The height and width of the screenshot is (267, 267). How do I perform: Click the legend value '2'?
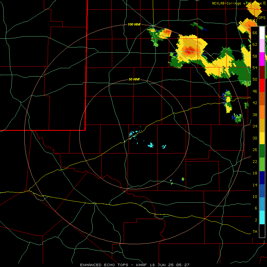tap(256, 220)
